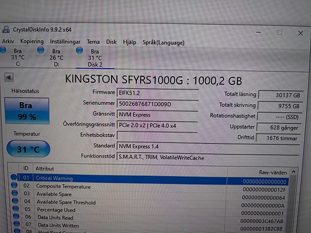Click the Bra 99 % health status button
311x233 pixels.
pos(27,111)
